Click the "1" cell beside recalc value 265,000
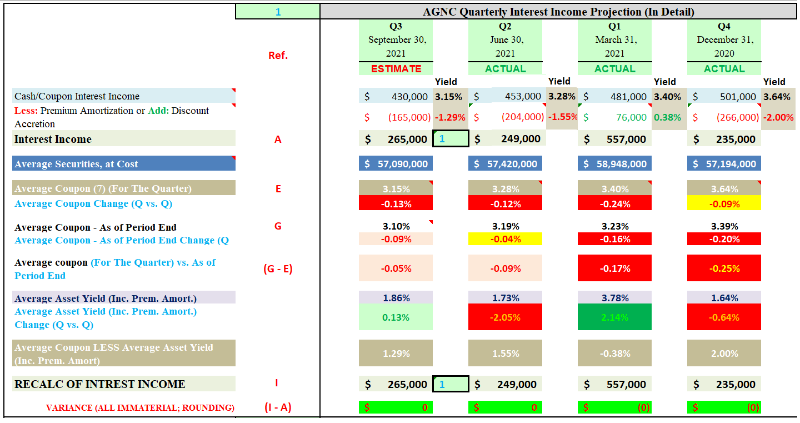The height and width of the screenshot is (423, 800). [x=451, y=384]
